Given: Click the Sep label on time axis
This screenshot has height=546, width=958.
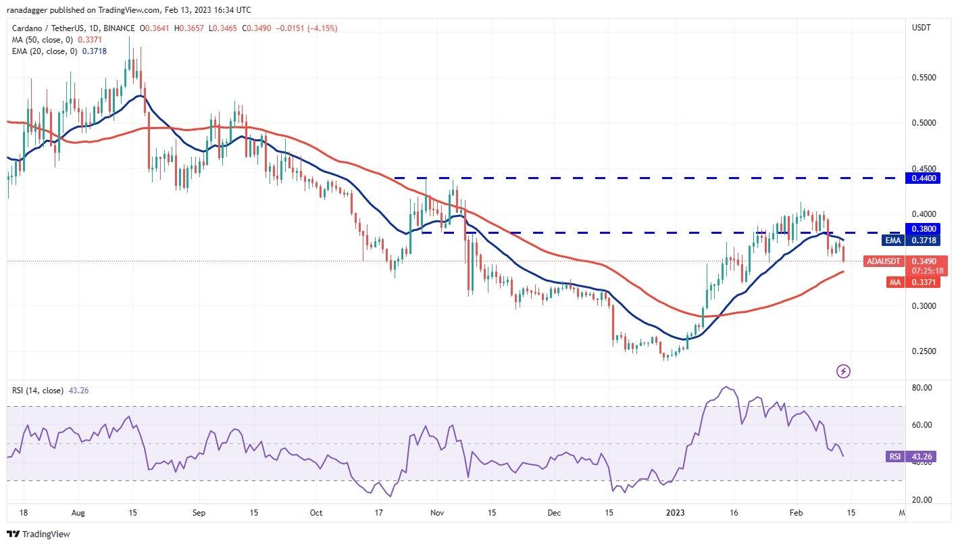Looking at the screenshot, I should (x=198, y=513).
